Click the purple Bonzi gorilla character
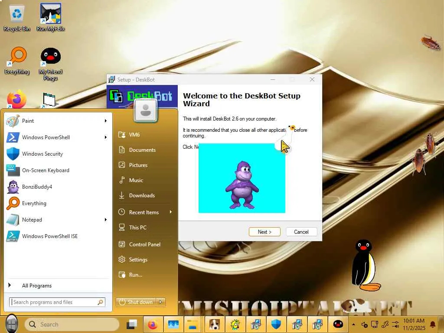 pyautogui.click(x=242, y=185)
